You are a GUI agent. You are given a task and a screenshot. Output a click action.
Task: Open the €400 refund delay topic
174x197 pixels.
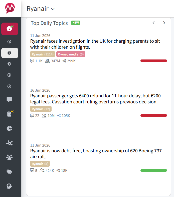coord(95,99)
